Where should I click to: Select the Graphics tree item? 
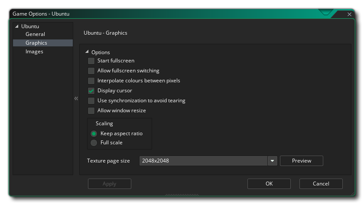click(x=43, y=43)
